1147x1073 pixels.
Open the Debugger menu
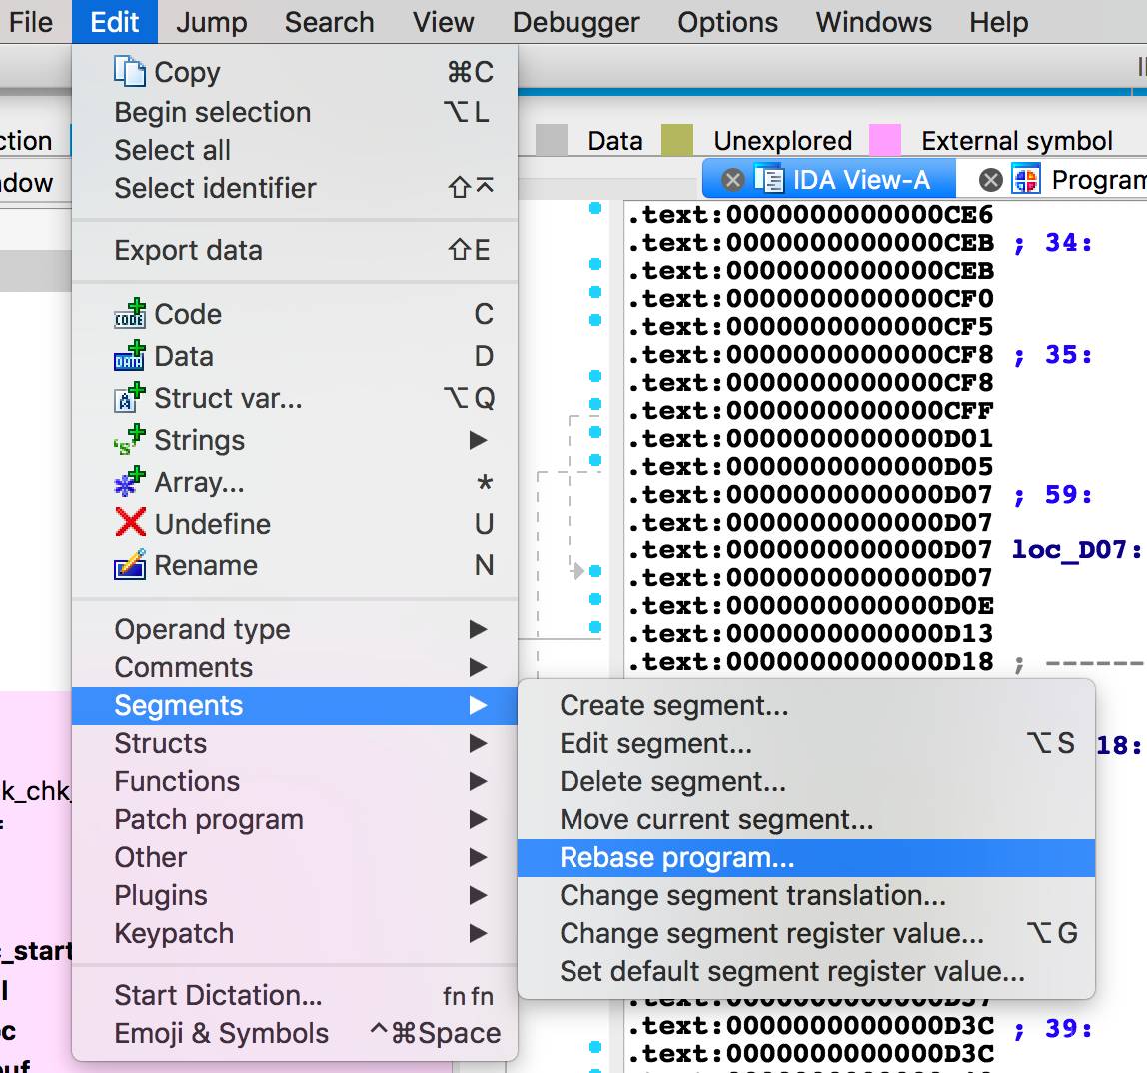click(575, 22)
